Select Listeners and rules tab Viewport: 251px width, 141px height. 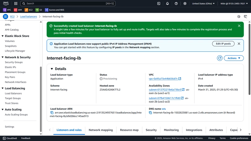pos(69,130)
